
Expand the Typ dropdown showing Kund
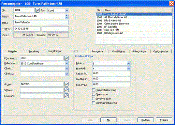(x=67, y=10)
